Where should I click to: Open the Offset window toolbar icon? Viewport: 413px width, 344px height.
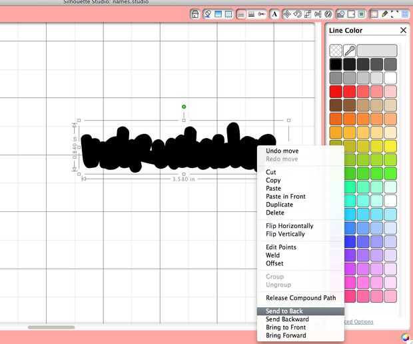[x=351, y=14]
